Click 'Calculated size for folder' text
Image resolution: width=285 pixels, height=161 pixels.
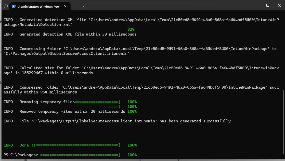point(49,68)
